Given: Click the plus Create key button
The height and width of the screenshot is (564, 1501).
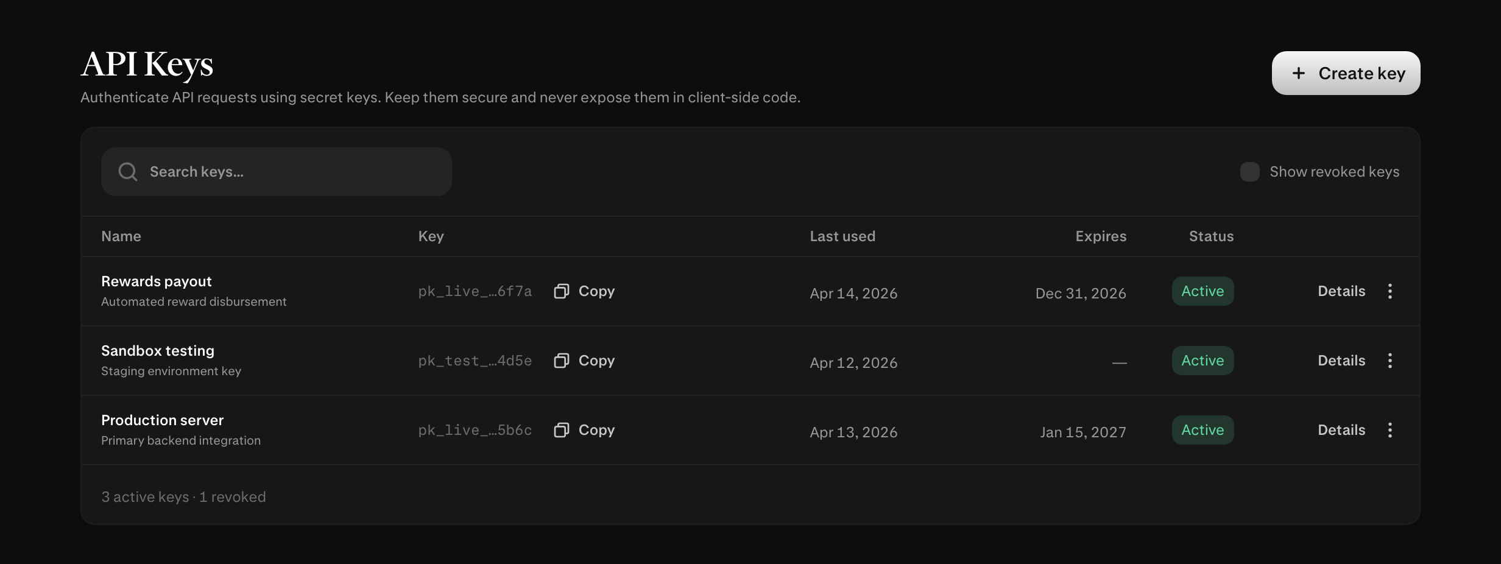Looking at the screenshot, I should (x=1346, y=73).
